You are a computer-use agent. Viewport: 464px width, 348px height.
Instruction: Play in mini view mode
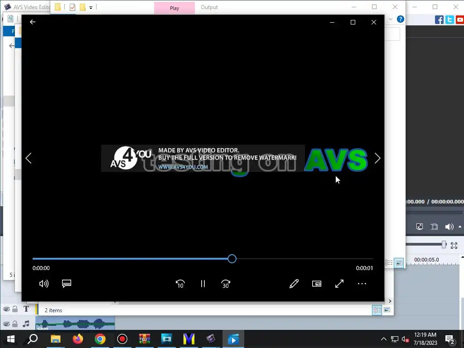pyautogui.click(x=317, y=284)
